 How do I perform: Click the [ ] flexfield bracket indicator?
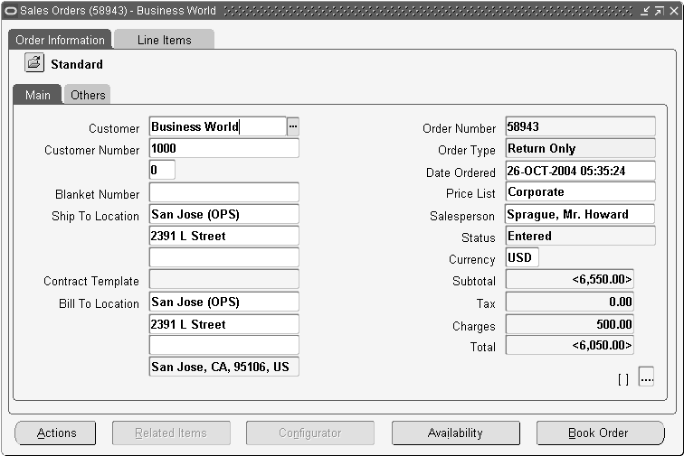pyautogui.click(x=623, y=380)
